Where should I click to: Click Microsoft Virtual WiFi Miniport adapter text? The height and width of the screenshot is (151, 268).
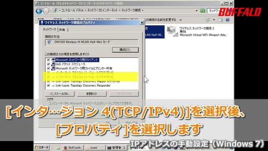coord(204,35)
